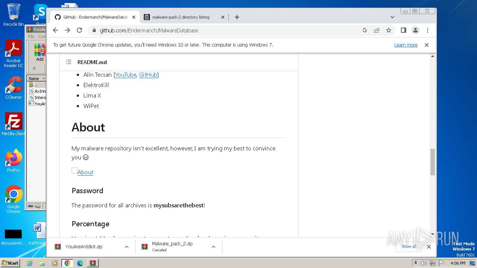Viewport: 477px width, 268px height.
Task: Open FileZilla Client desktop shortcut
Action: pos(13,124)
